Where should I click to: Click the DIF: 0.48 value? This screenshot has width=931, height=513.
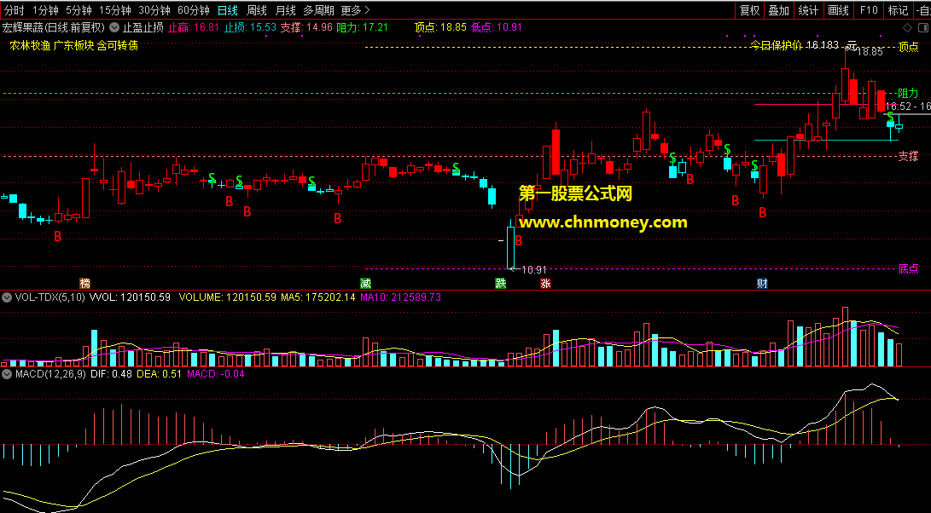(x=112, y=374)
